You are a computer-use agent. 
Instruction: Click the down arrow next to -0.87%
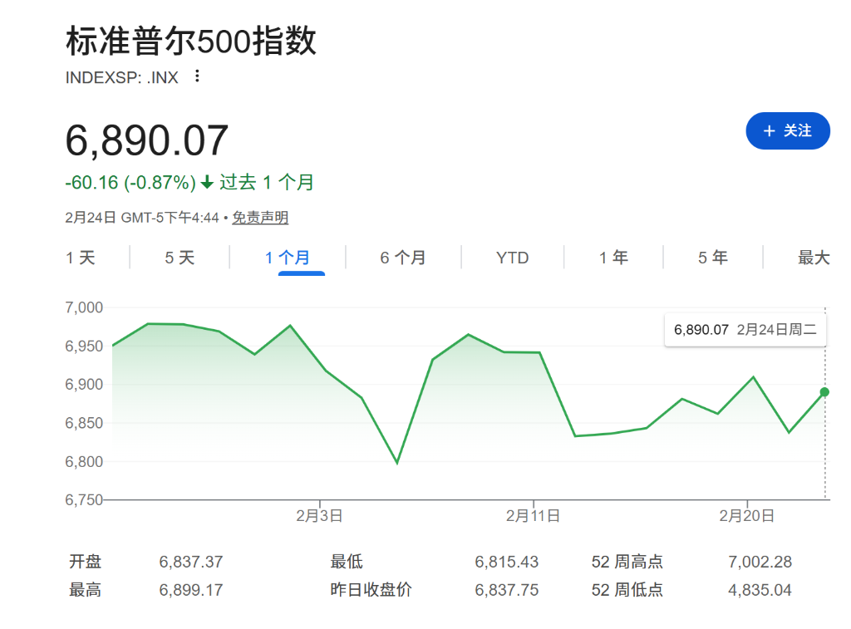point(207,183)
